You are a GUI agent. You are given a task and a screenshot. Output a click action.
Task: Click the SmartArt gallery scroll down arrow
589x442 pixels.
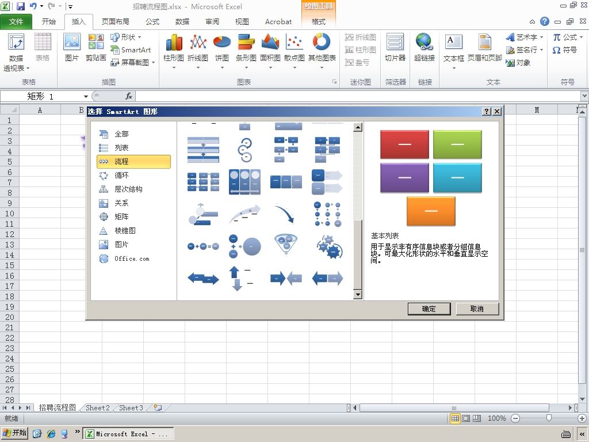pyautogui.click(x=358, y=295)
